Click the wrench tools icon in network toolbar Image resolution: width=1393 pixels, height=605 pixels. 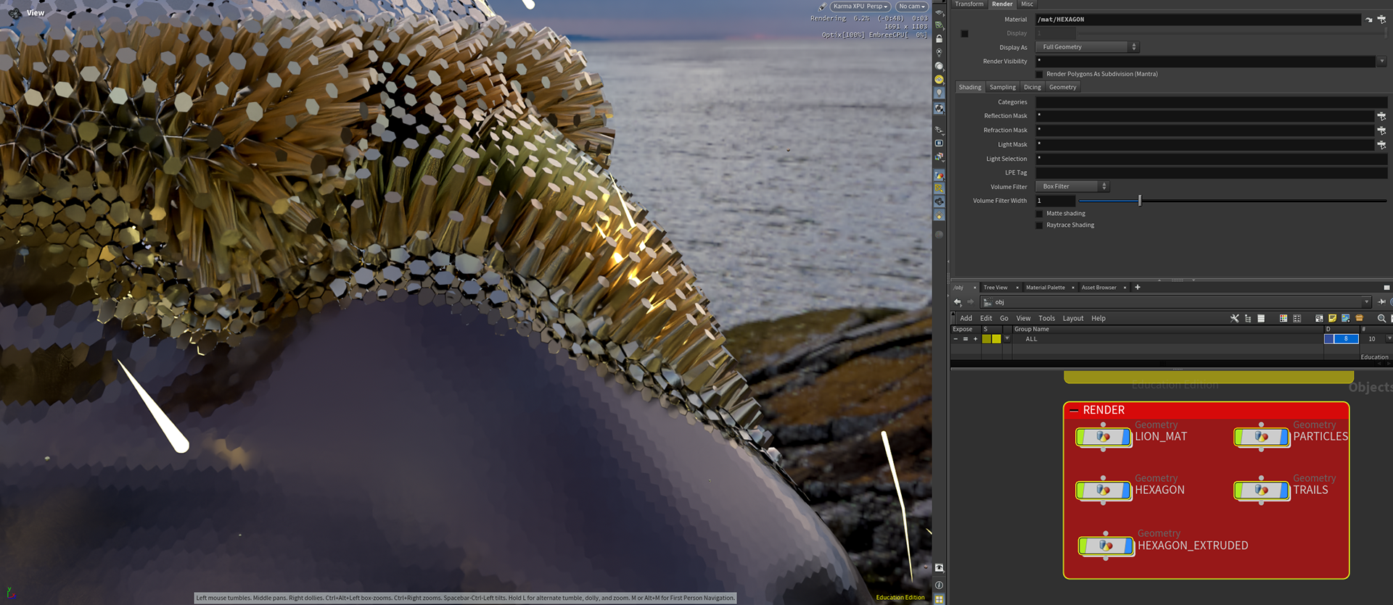click(1235, 318)
